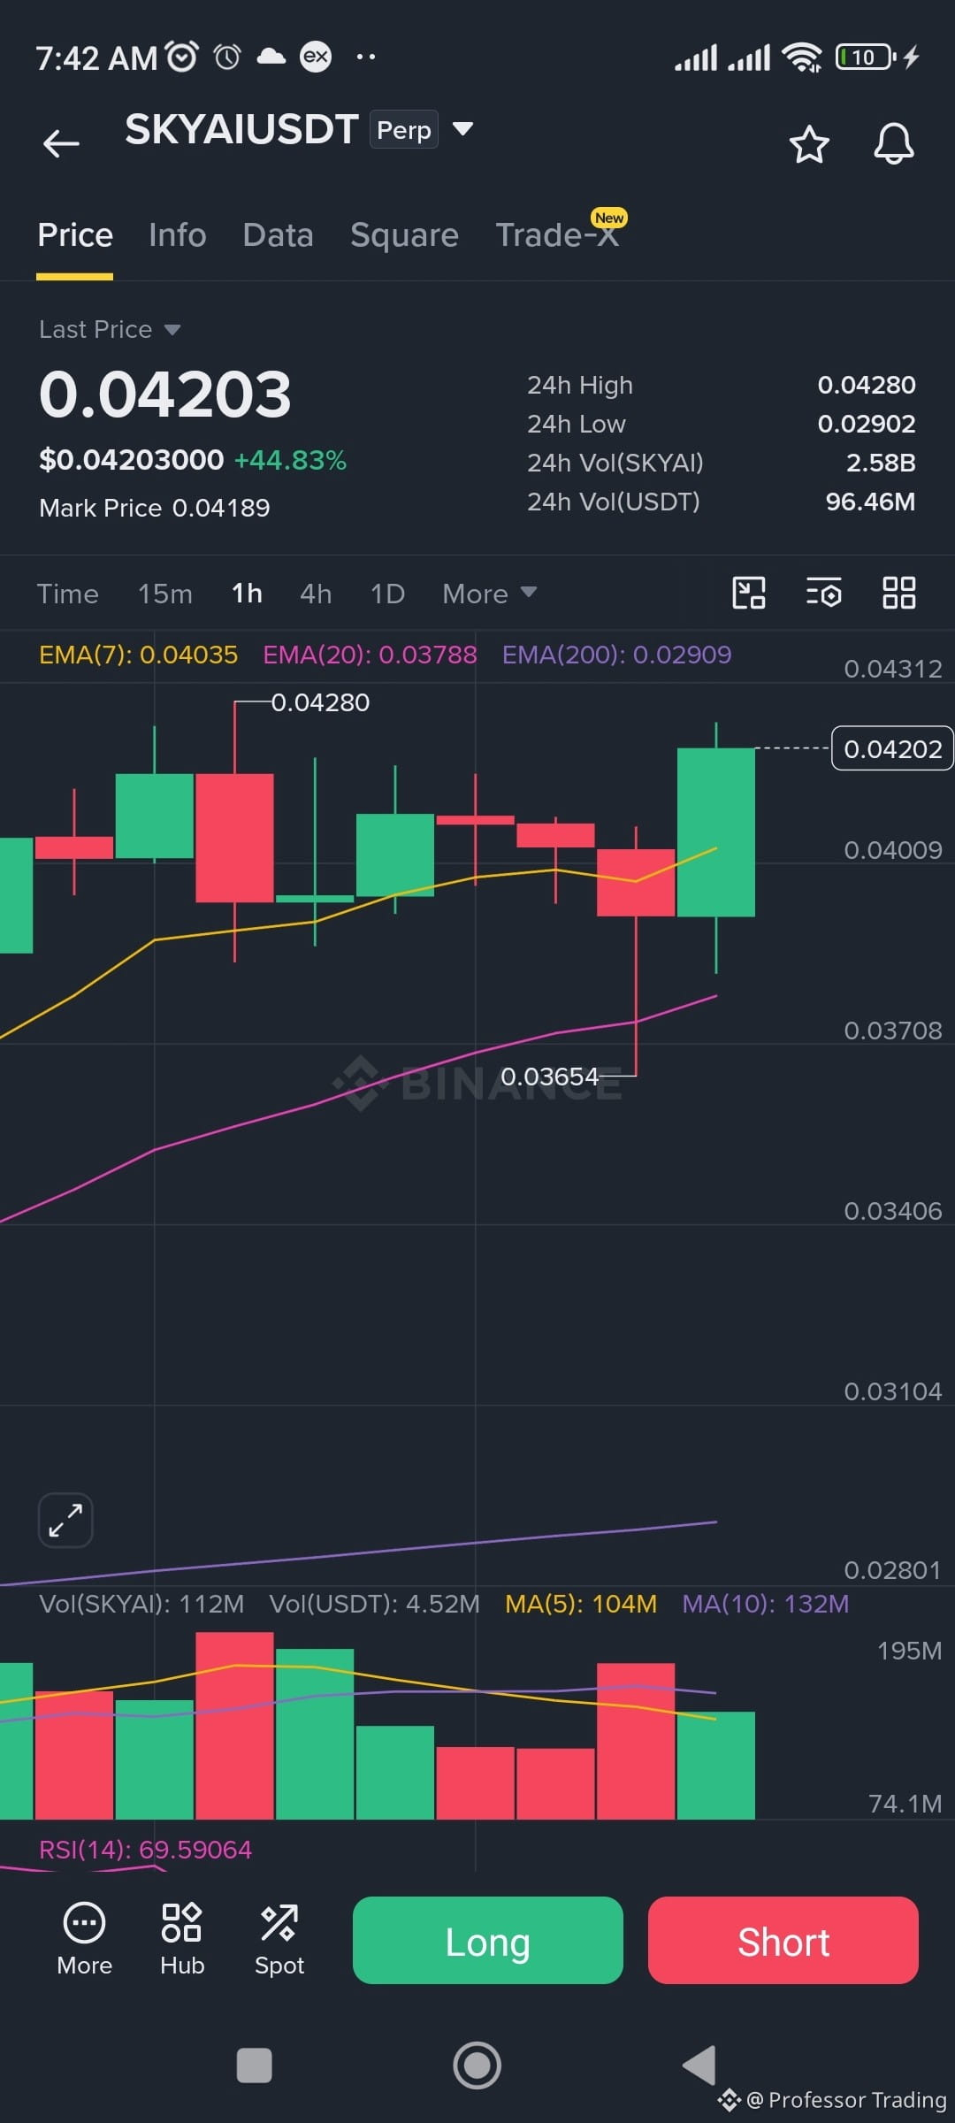Select the 4h chart interval
This screenshot has width=955, height=2123.
316,594
